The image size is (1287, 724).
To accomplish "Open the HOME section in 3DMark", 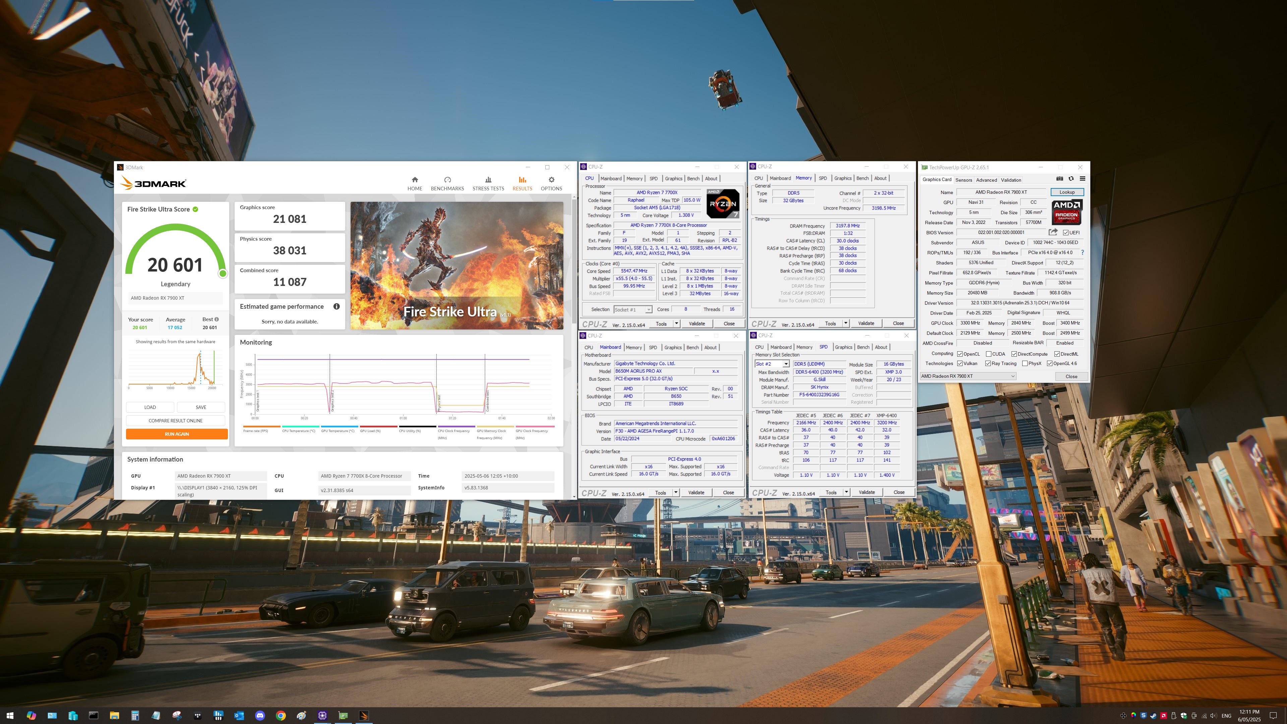I will tap(415, 183).
